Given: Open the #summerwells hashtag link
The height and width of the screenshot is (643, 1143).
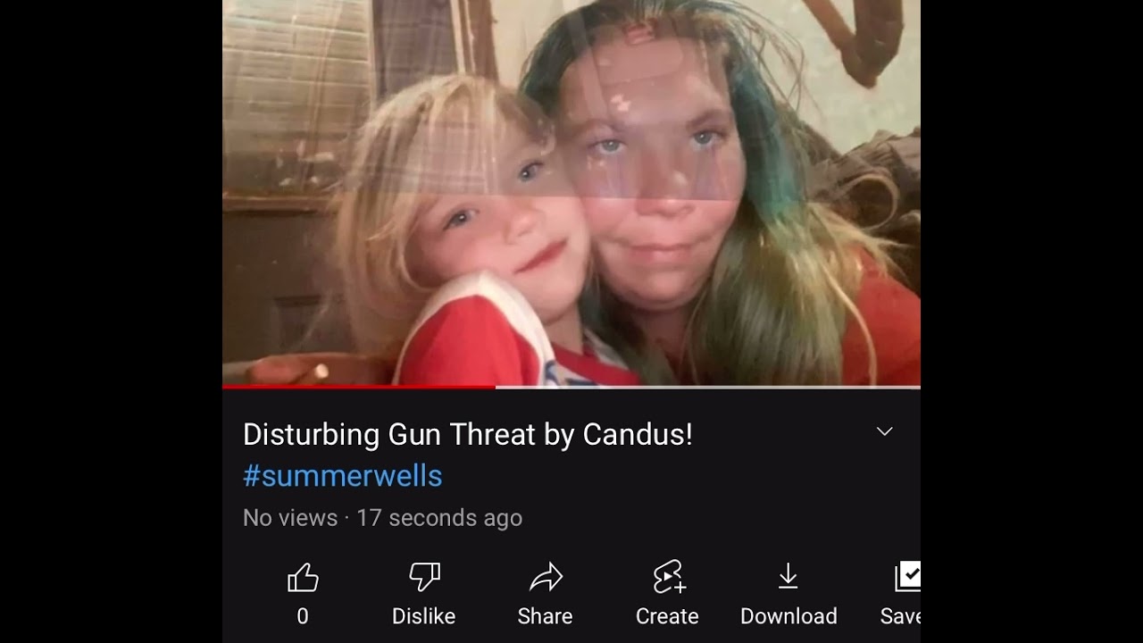Looking at the screenshot, I should 343,476.
